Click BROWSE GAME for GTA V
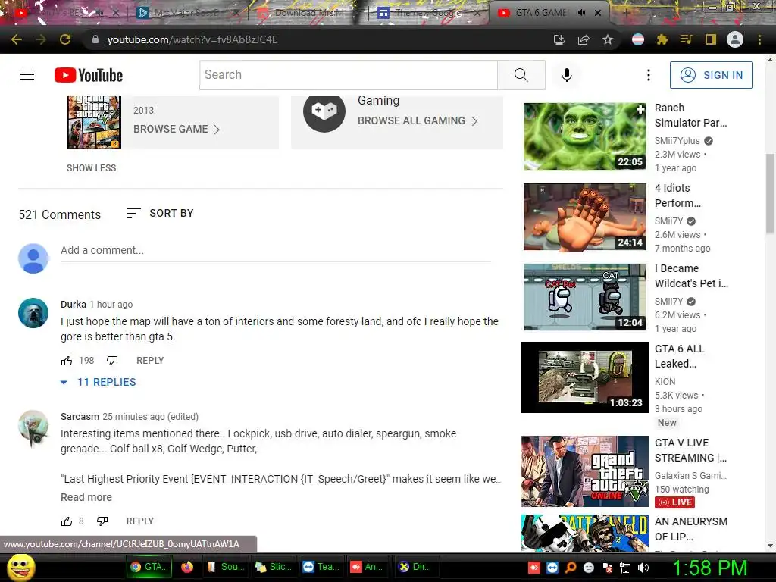The height and width of the screenshot is (582, 776). 177,129
